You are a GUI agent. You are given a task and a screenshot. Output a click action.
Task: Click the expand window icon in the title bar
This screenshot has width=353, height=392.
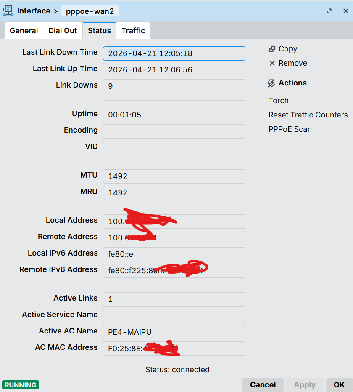(x=329, y=11)
